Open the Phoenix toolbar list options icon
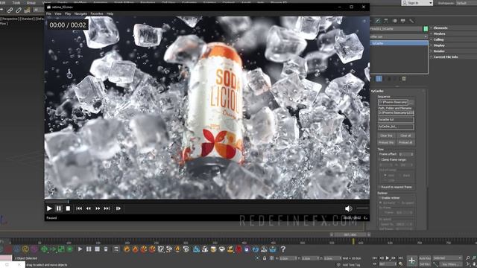The height and width of the screenshot is (268, 477). pos(116,249)
